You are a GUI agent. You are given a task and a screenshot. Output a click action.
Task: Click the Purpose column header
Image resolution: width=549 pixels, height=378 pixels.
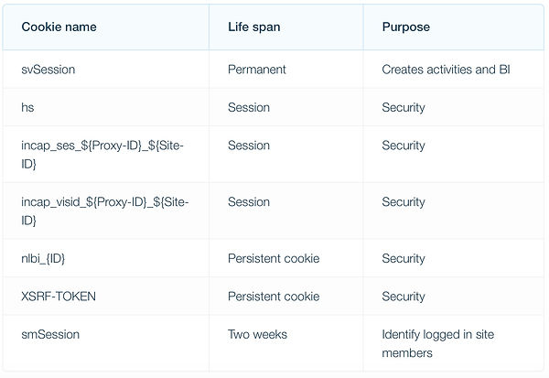point(405,27)
